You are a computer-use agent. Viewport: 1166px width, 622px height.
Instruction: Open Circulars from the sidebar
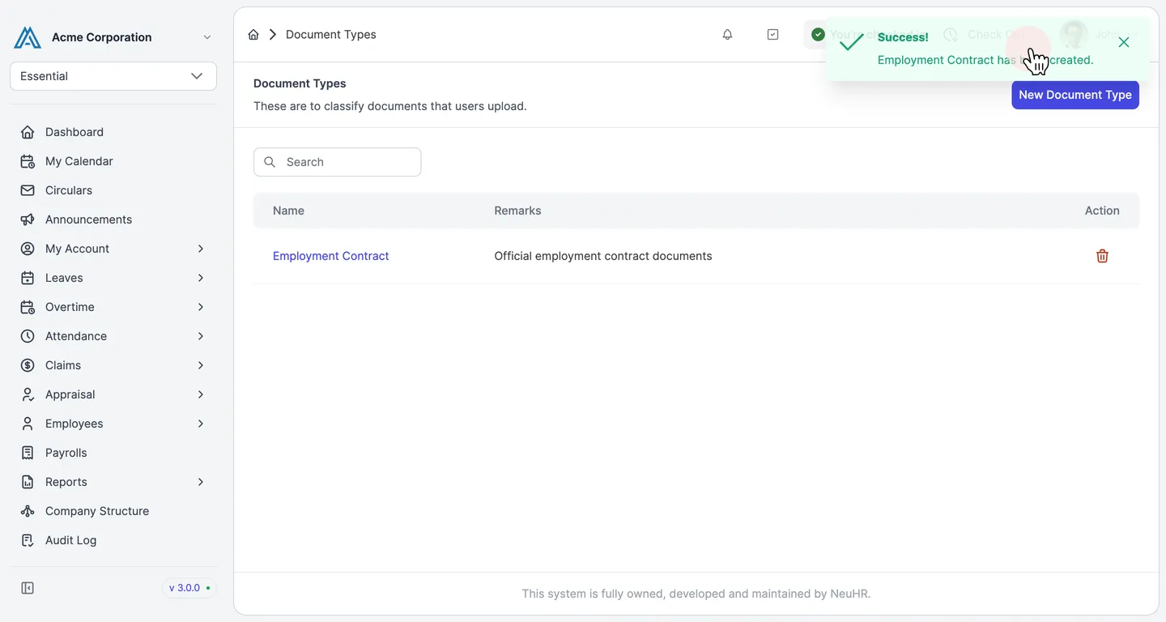pos(69,190)
